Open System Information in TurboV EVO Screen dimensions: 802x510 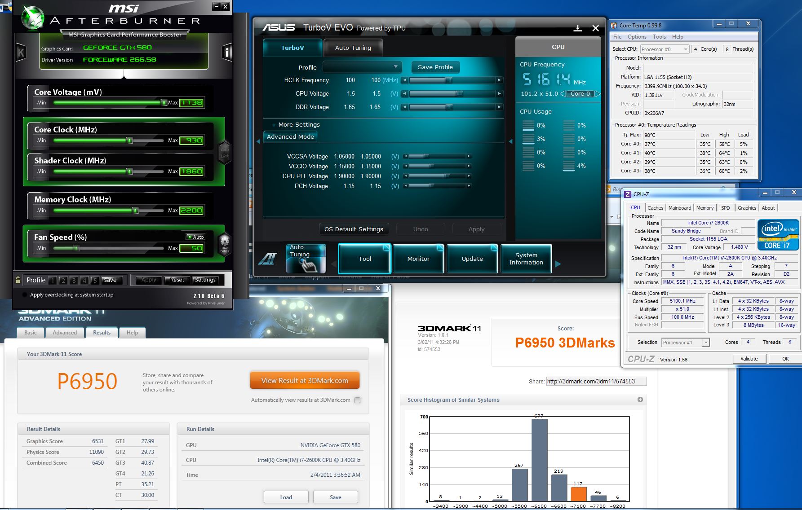pyautogui.click(x=526, y=259)
